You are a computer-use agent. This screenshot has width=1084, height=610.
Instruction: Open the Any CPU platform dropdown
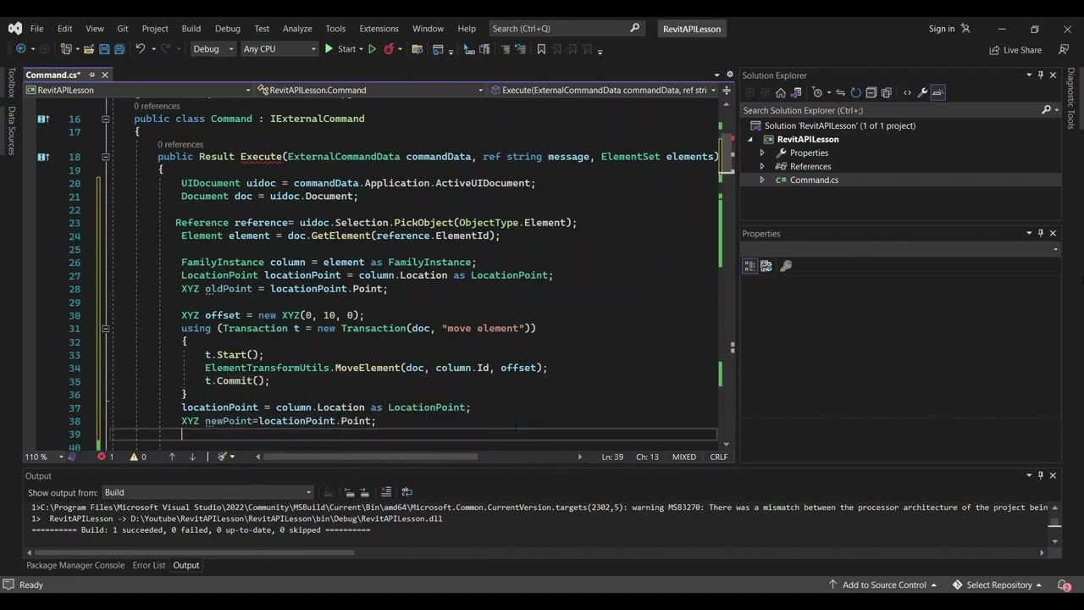coord(279,49)
